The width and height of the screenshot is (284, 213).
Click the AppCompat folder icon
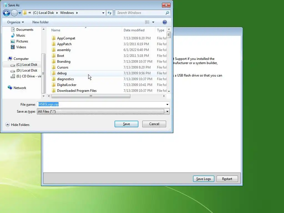[x=54, y=38]
